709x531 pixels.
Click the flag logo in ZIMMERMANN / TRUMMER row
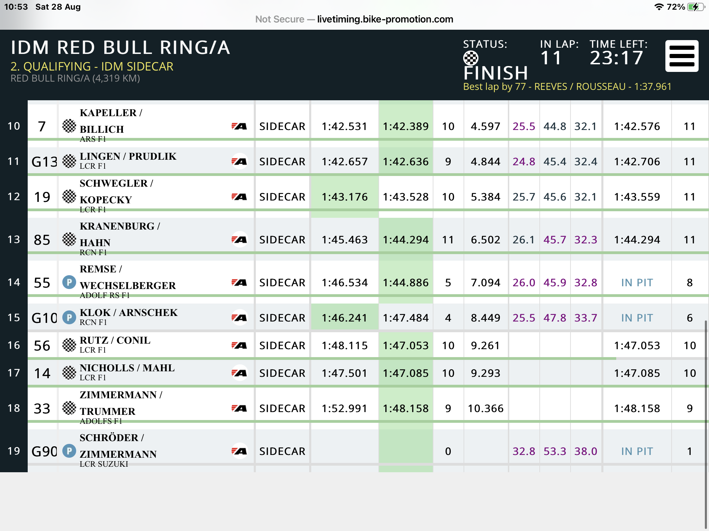(239, 408)
